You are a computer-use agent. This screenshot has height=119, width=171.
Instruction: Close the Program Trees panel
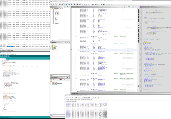(x=69, y=7)
